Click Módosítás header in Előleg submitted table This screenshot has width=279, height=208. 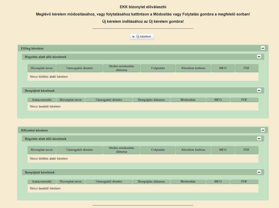188,100
